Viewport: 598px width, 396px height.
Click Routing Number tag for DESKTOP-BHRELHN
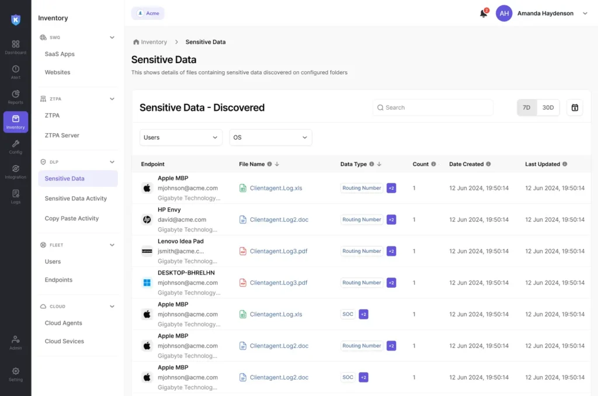click(x=361, y=283)
